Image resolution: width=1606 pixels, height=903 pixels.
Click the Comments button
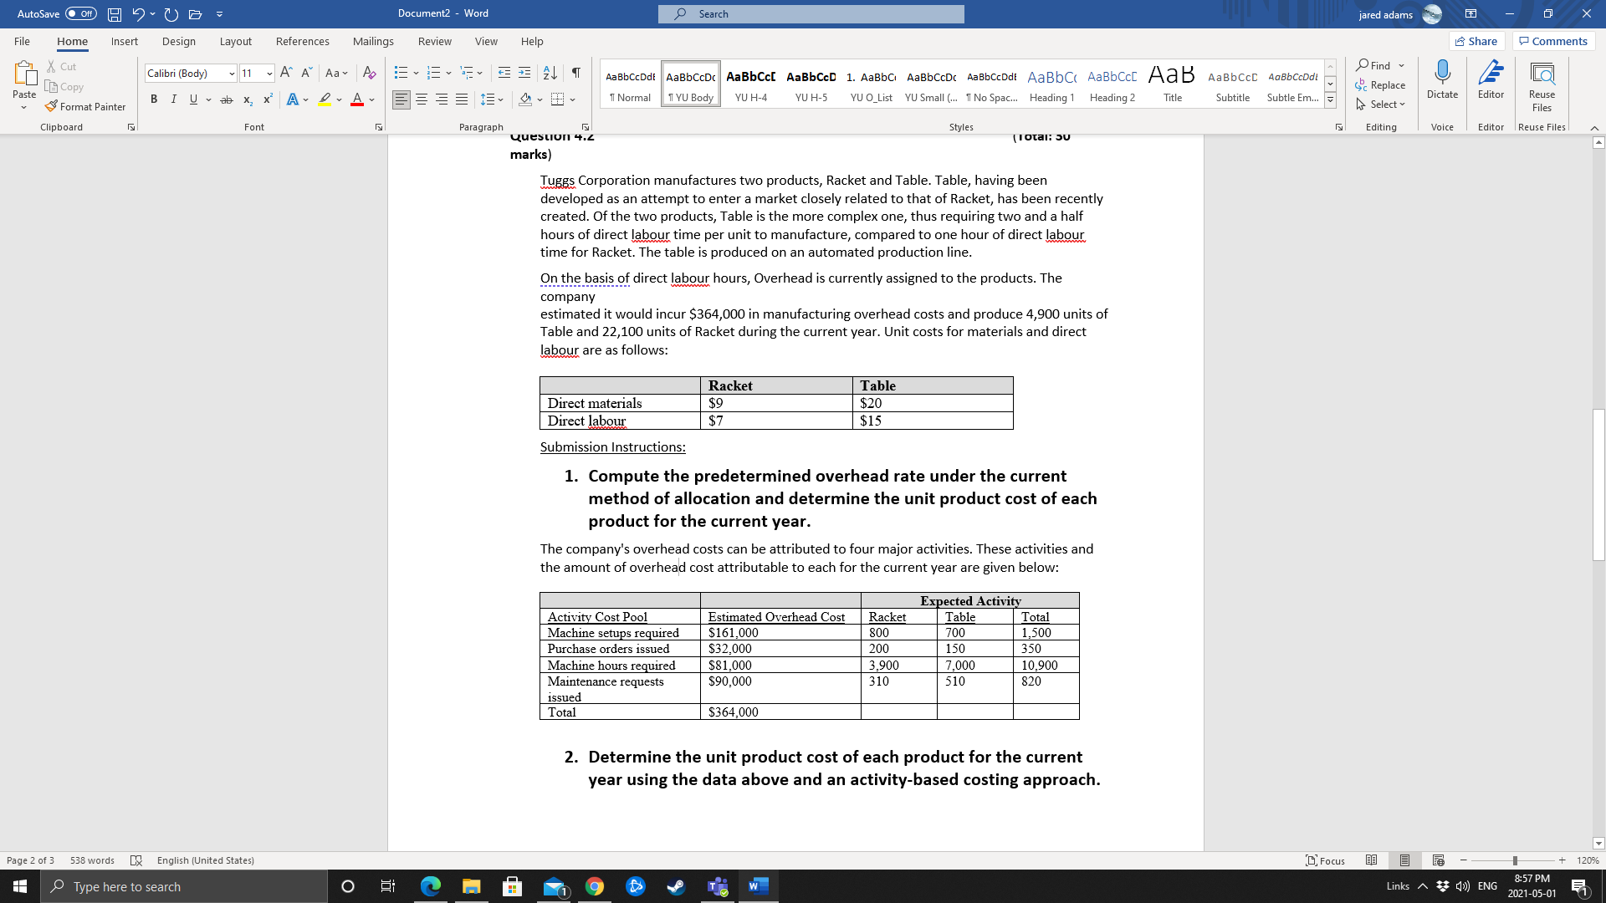pos(1553,41)
